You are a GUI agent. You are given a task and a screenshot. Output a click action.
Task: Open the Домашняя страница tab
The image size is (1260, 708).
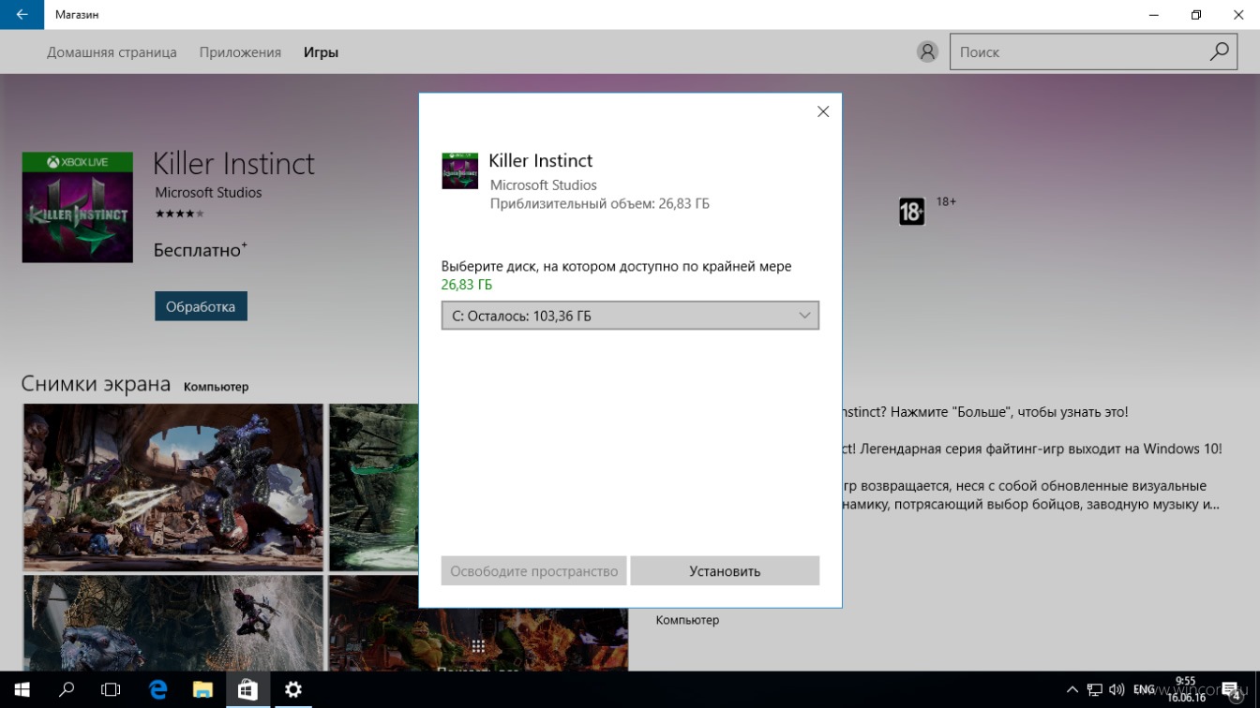click(112, 52)
